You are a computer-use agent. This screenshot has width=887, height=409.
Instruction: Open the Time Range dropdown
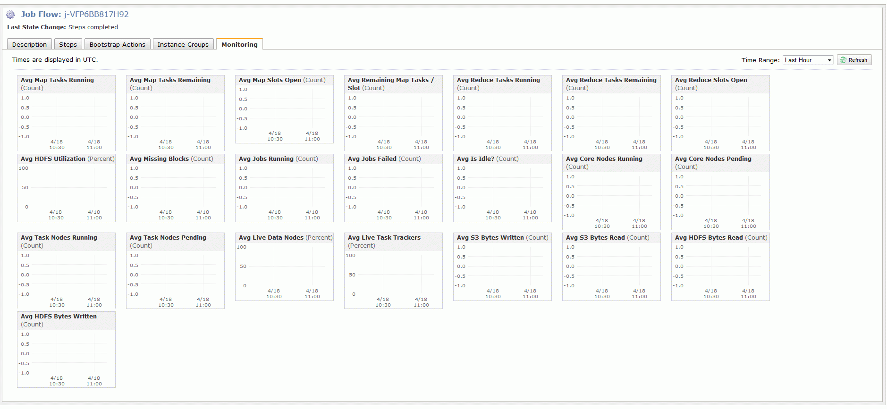[808, 60]
